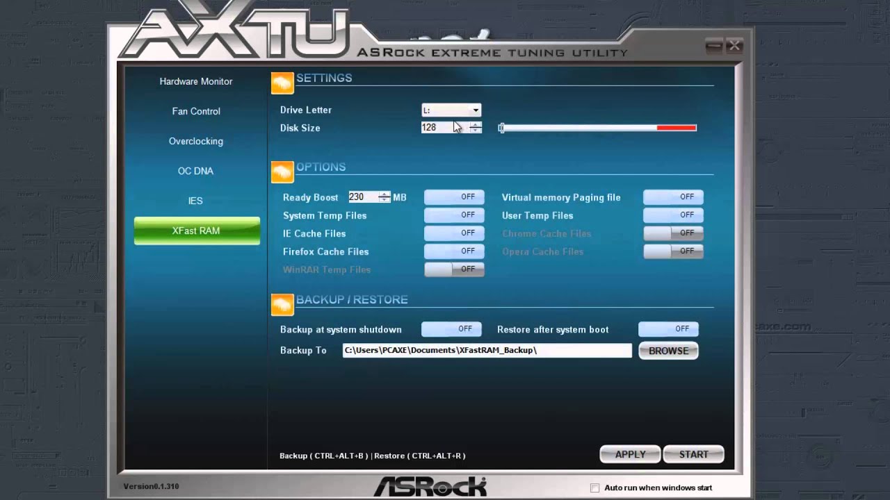Go to Fan Control section
The image size is (890, 500).
196,111
